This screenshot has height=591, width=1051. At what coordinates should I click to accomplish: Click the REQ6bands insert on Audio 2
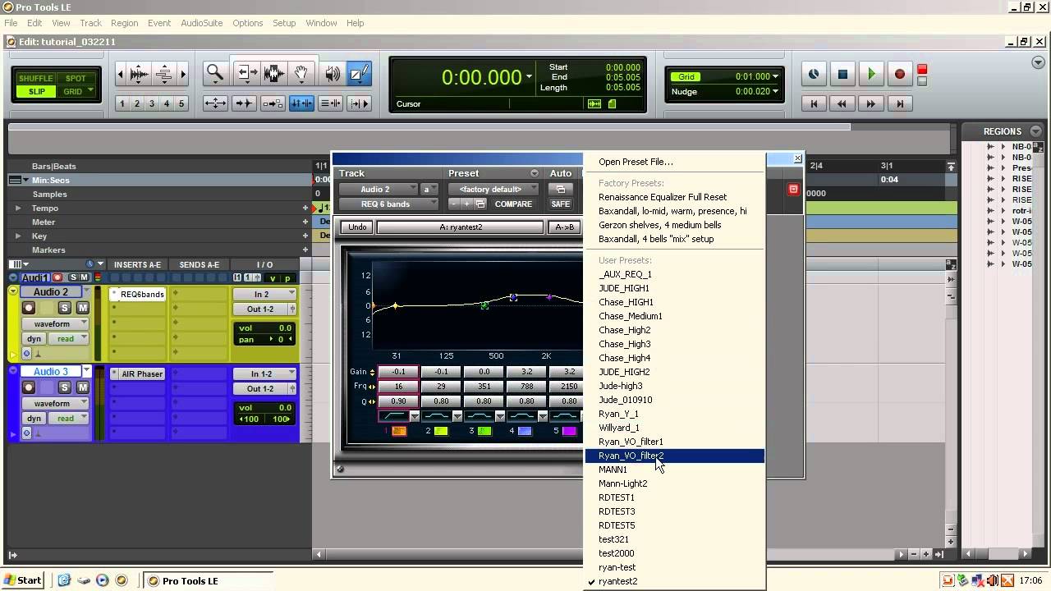(138, 294)
